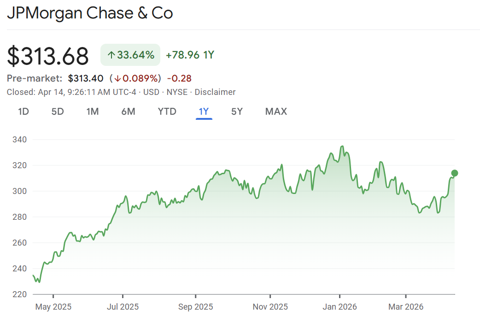Click the May 2025 axis label
Viewport: 480px width, 317px height.
click(53, 306)
